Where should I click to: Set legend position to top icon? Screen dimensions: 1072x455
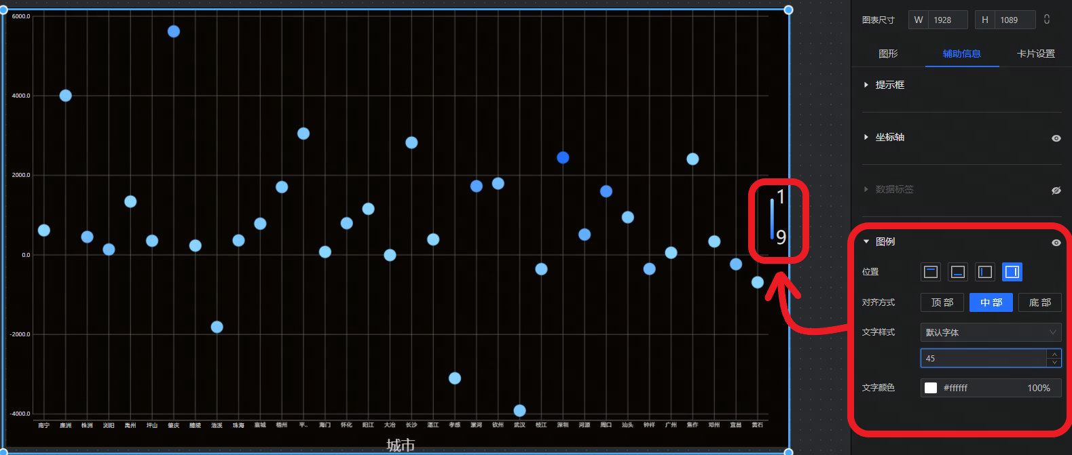[931, 272]
